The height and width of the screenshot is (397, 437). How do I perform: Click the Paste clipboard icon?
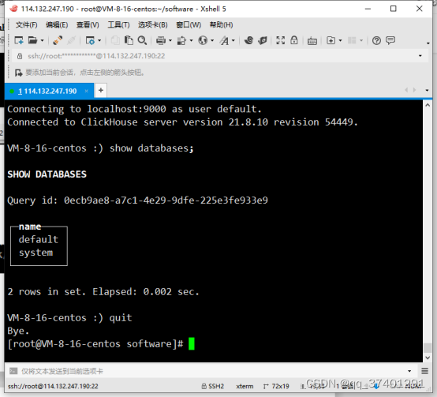129,40
